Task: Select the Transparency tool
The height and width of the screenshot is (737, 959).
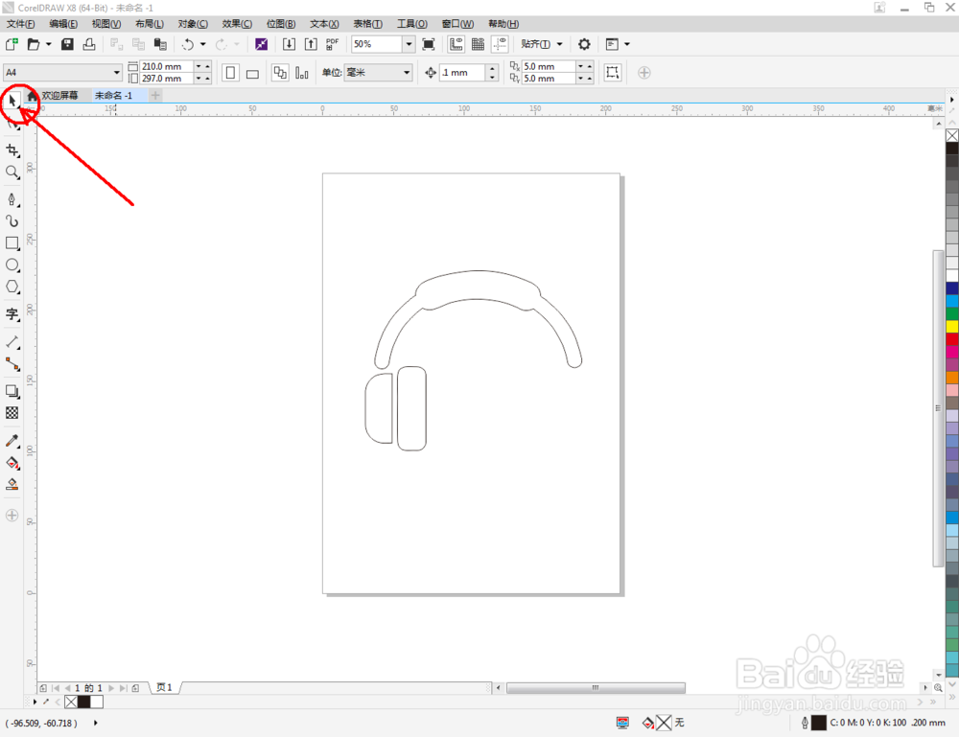Action: tap(12, 413)
